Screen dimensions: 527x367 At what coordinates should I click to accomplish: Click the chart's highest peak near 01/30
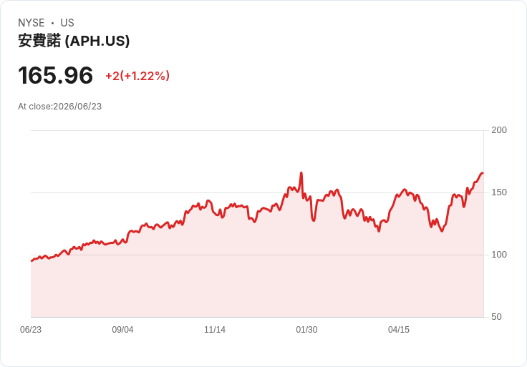301,173
